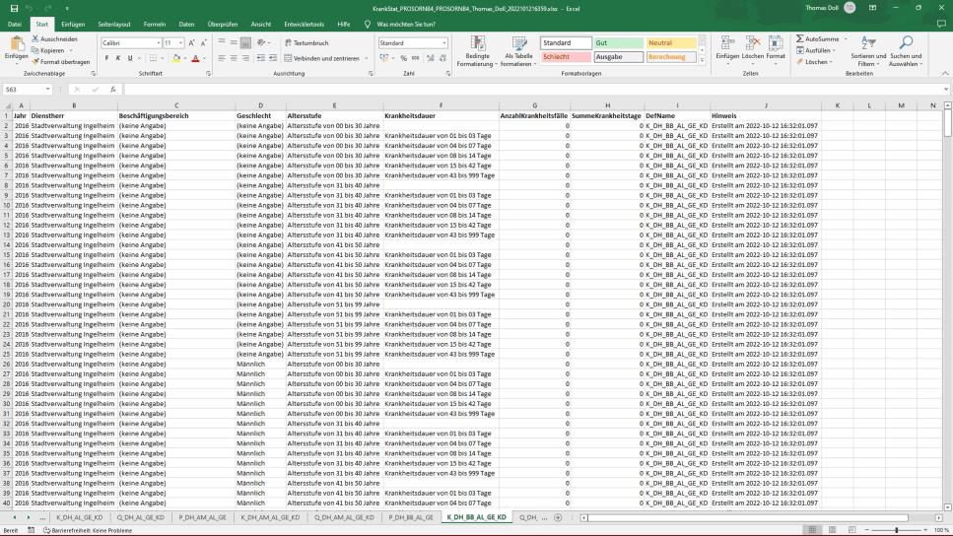The height and width of the screenshot is (536, 953).
Task: Click the Ausschneiden scissors icon
Action: 34,39
